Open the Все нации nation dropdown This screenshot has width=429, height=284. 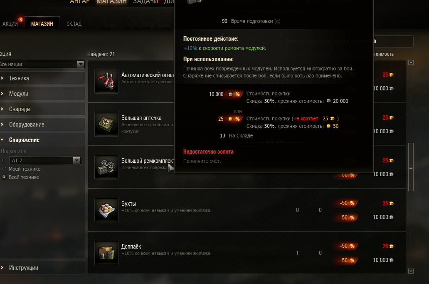click(42, 64)
